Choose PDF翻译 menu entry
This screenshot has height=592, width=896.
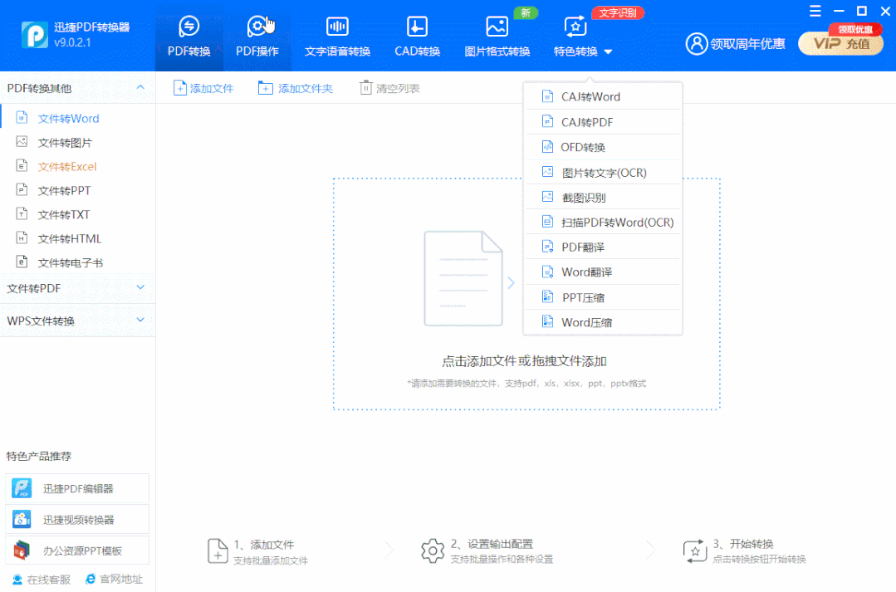tap(603, 247)
